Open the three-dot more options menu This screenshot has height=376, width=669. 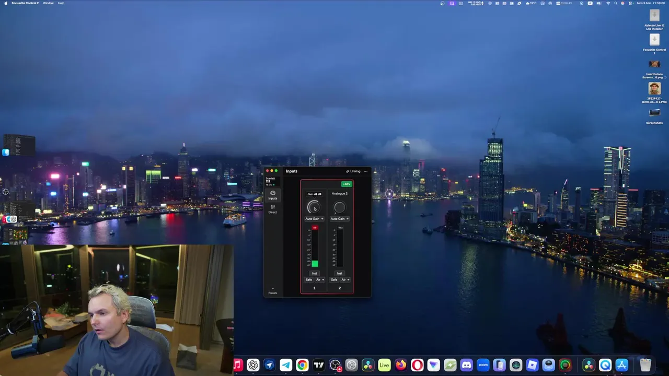click(x=365, y=171)
